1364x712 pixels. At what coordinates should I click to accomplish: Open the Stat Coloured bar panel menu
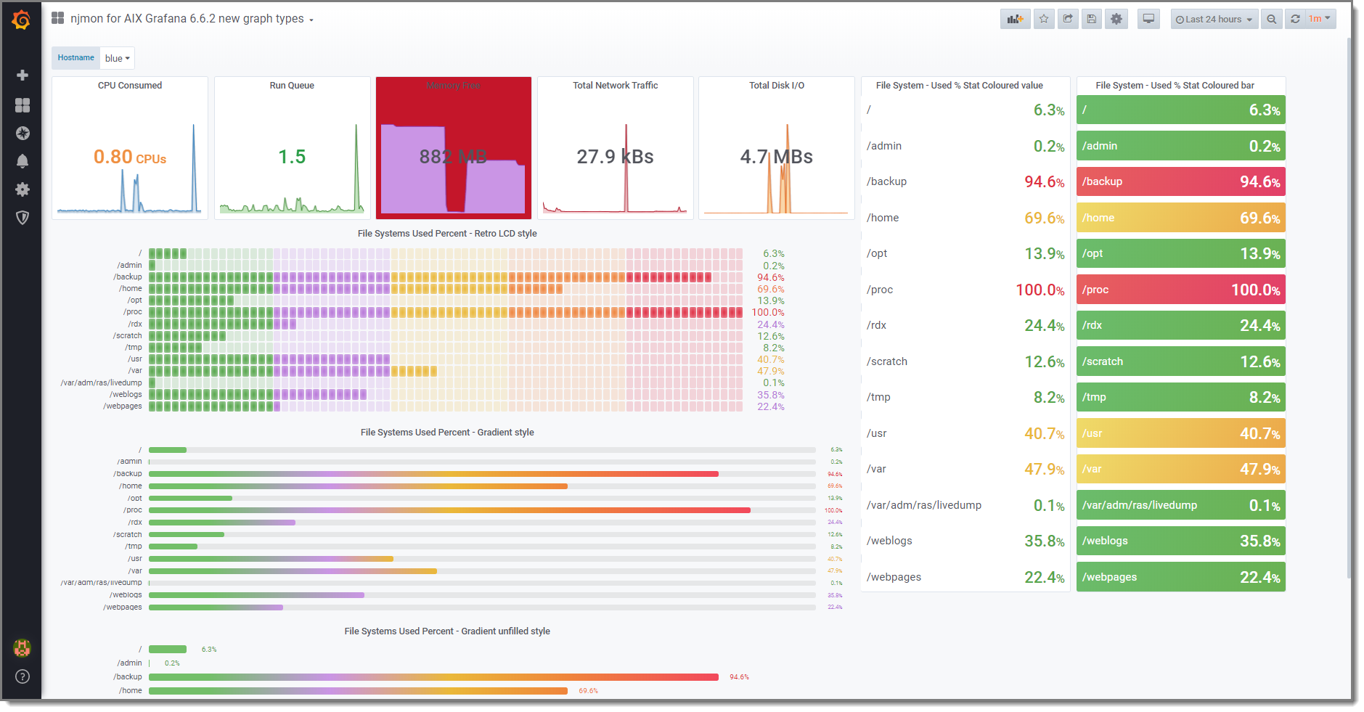click(x=1175, y=86)
